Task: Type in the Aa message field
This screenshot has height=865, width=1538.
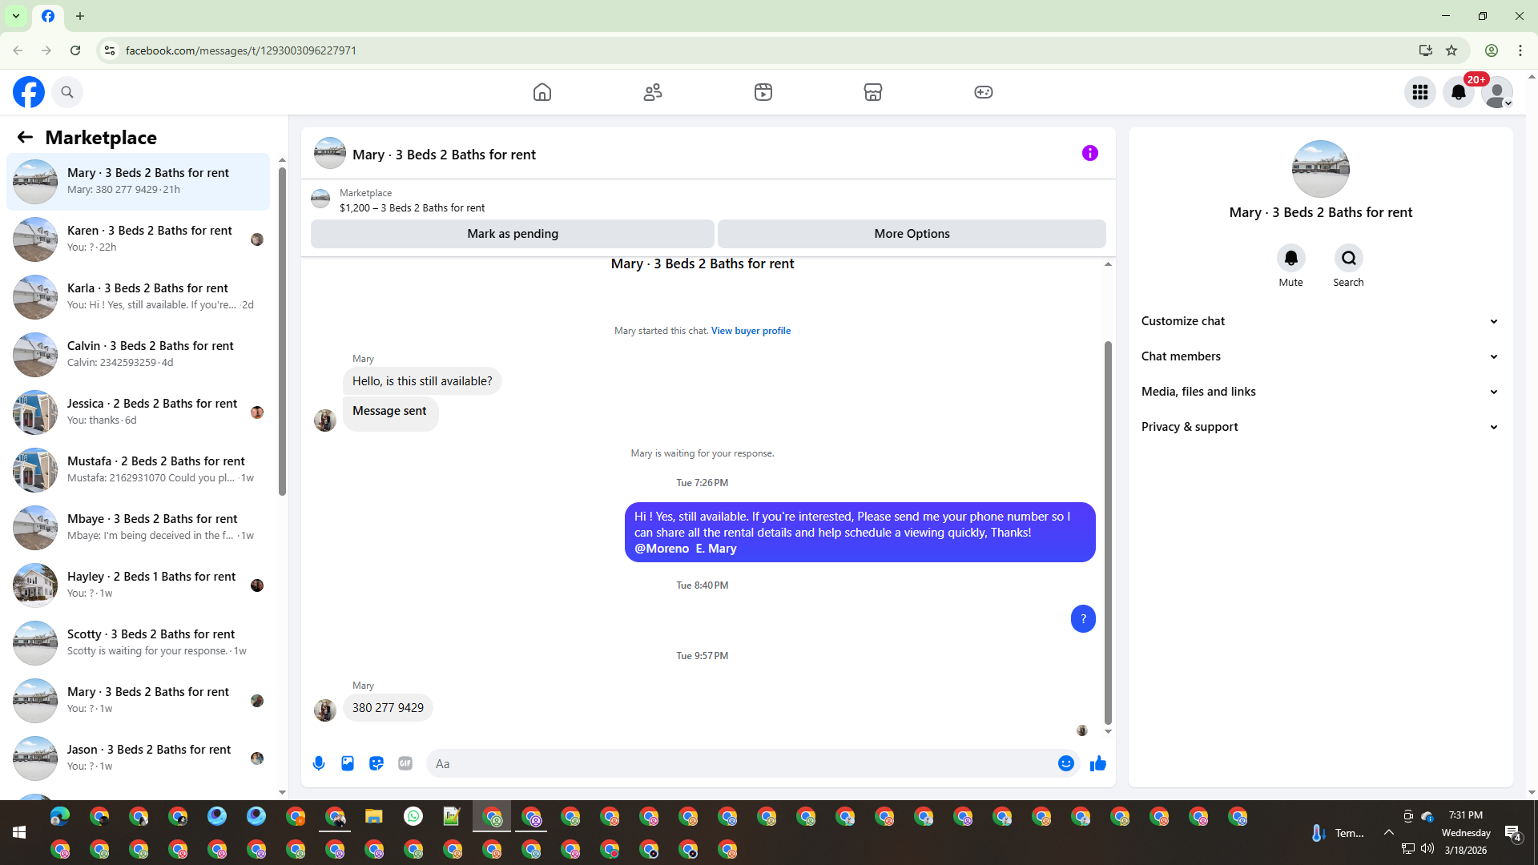Action: tap(741, 763)
